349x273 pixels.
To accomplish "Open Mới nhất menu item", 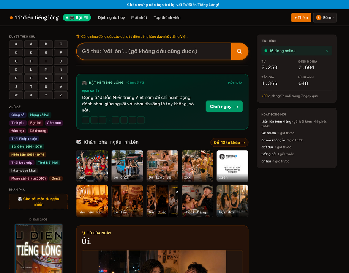I will 139,17.
